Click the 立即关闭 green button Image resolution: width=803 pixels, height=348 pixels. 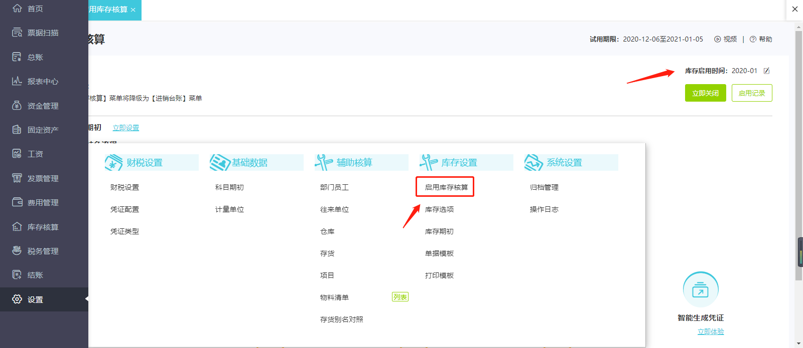pyautogui.click(x=705, y=93)
